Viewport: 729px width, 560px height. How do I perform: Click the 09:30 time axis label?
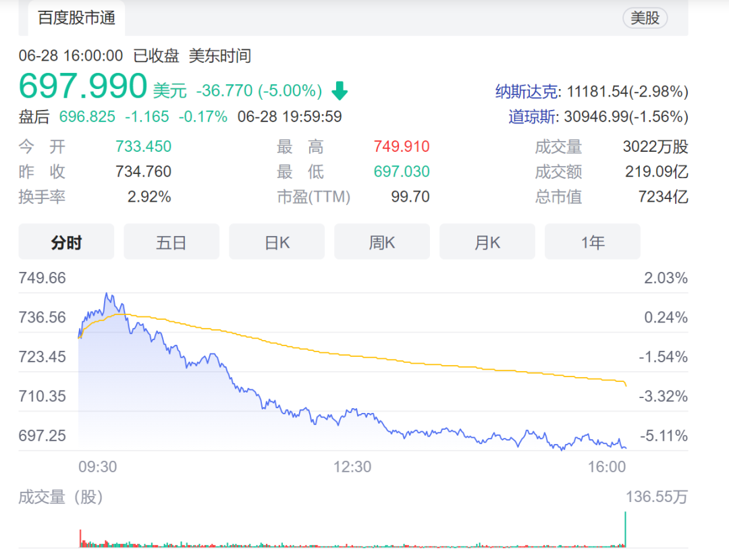coord(98,467)
